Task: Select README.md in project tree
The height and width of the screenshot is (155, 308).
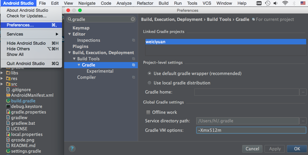Action: (x=23, y=146)
